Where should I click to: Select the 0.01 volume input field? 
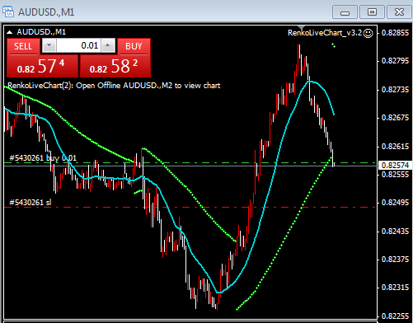point(79,45)
